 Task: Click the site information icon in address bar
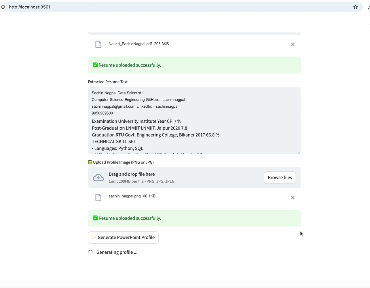[3, 7]
